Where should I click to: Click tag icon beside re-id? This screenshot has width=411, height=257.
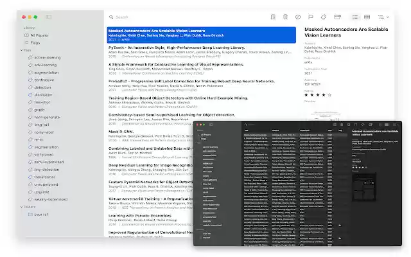click(30, 139)
